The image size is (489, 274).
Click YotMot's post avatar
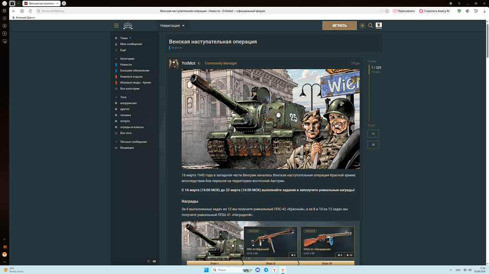(x=174, y=64)
